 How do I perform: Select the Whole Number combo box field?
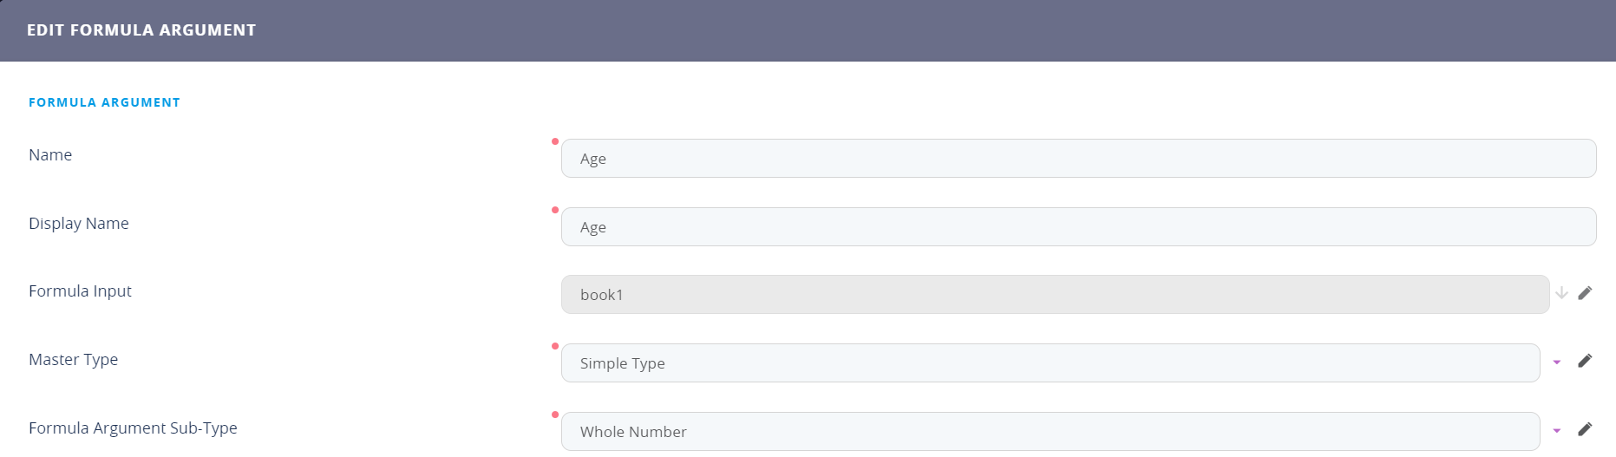coord(1050,432)
